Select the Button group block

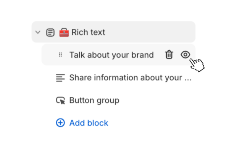(94, 101)
